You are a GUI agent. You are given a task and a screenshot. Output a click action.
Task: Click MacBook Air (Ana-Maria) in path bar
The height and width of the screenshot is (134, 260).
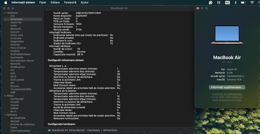(68, 130)
